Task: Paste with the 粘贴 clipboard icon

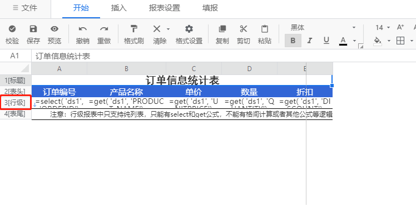Action: coord(265,28)
